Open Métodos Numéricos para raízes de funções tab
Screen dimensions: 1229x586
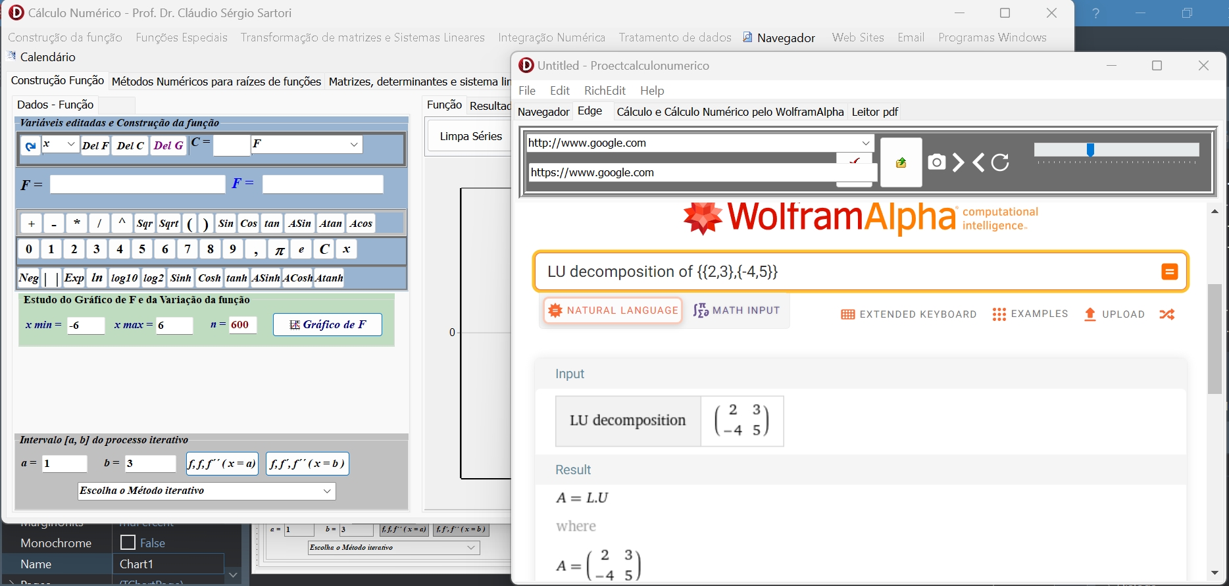[x=216, y=82]
